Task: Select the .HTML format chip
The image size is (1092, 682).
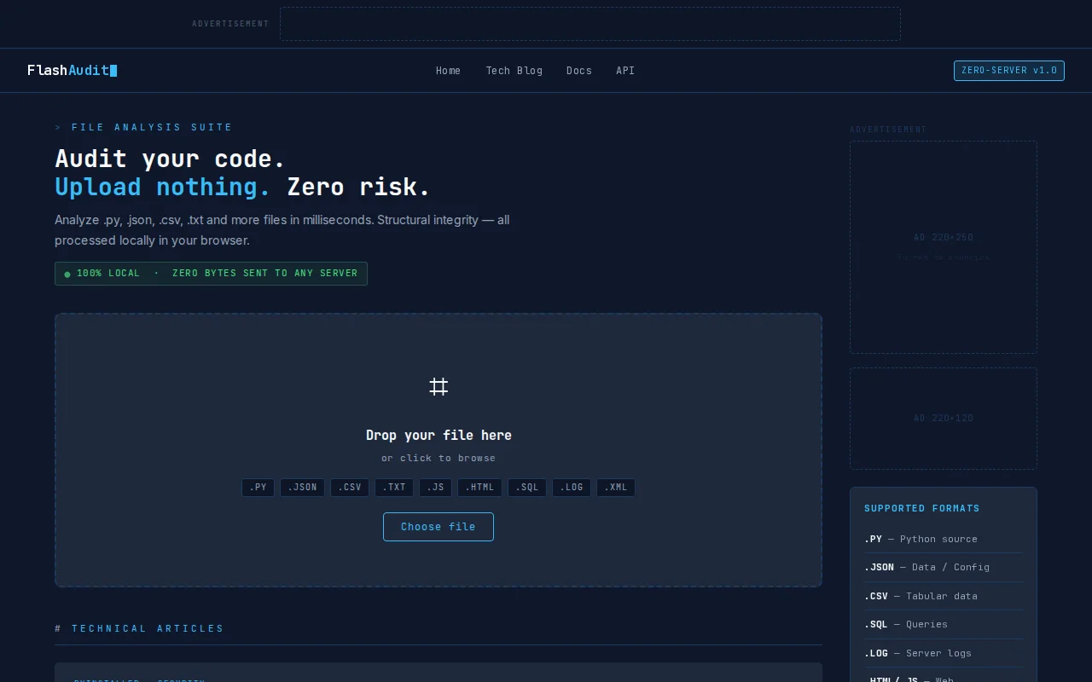Action: [480, 488]
